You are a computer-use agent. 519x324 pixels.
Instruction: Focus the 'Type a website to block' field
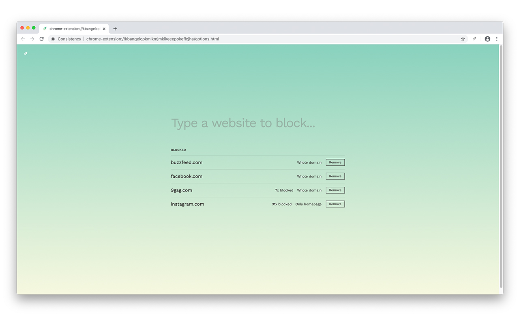[x=258, y=123]
